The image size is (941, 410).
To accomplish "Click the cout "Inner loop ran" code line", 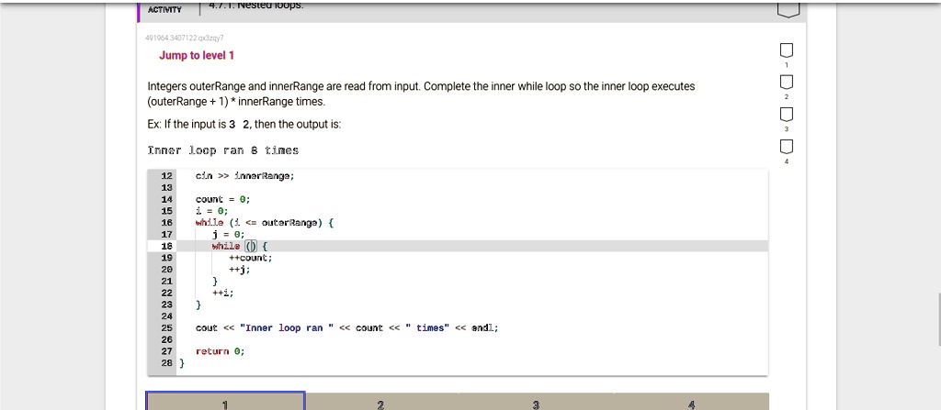I will click(x=346, y=327).
